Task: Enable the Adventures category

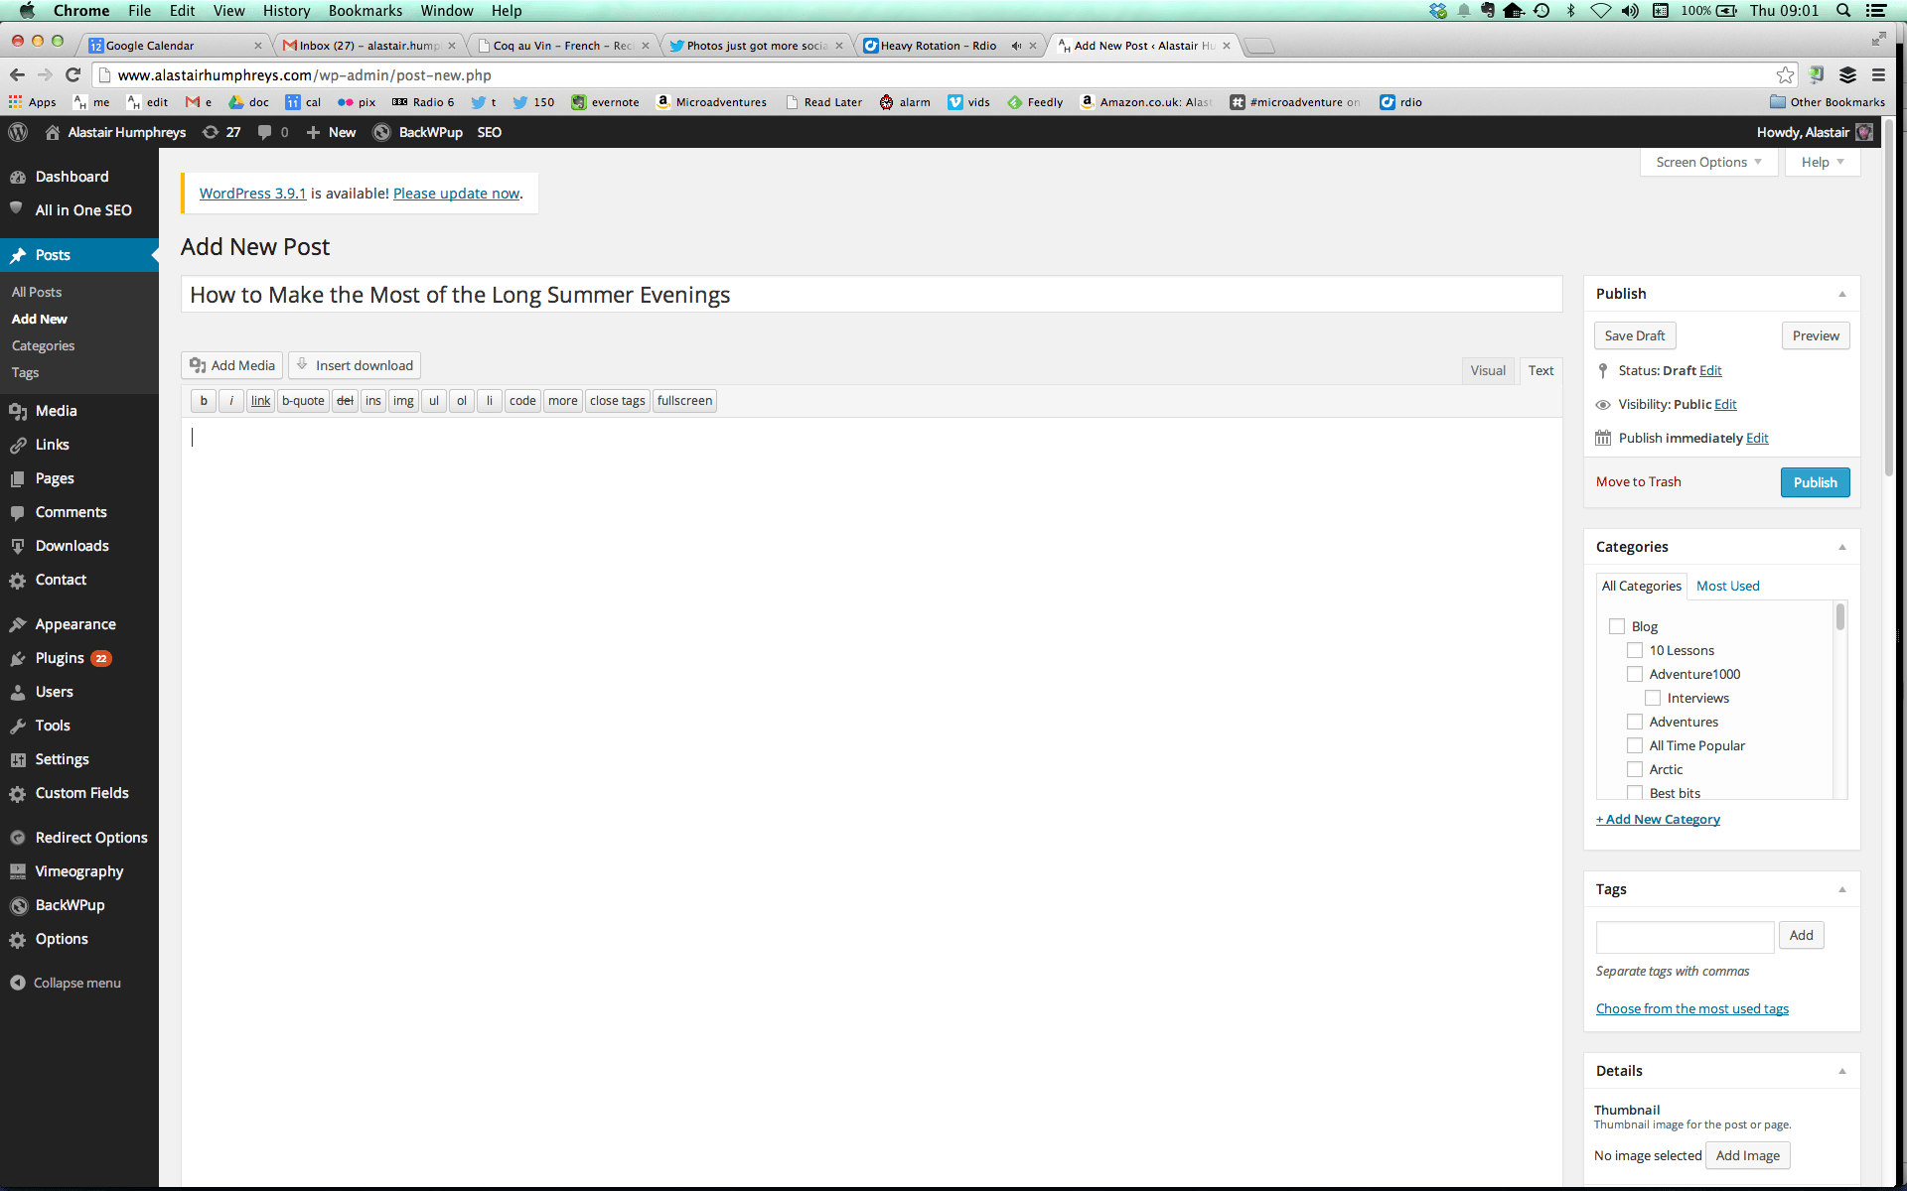Action: click(1635, 722)
